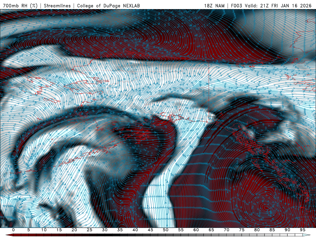Click the "F003" forecast hour label
316x237 pixels.
237,6
